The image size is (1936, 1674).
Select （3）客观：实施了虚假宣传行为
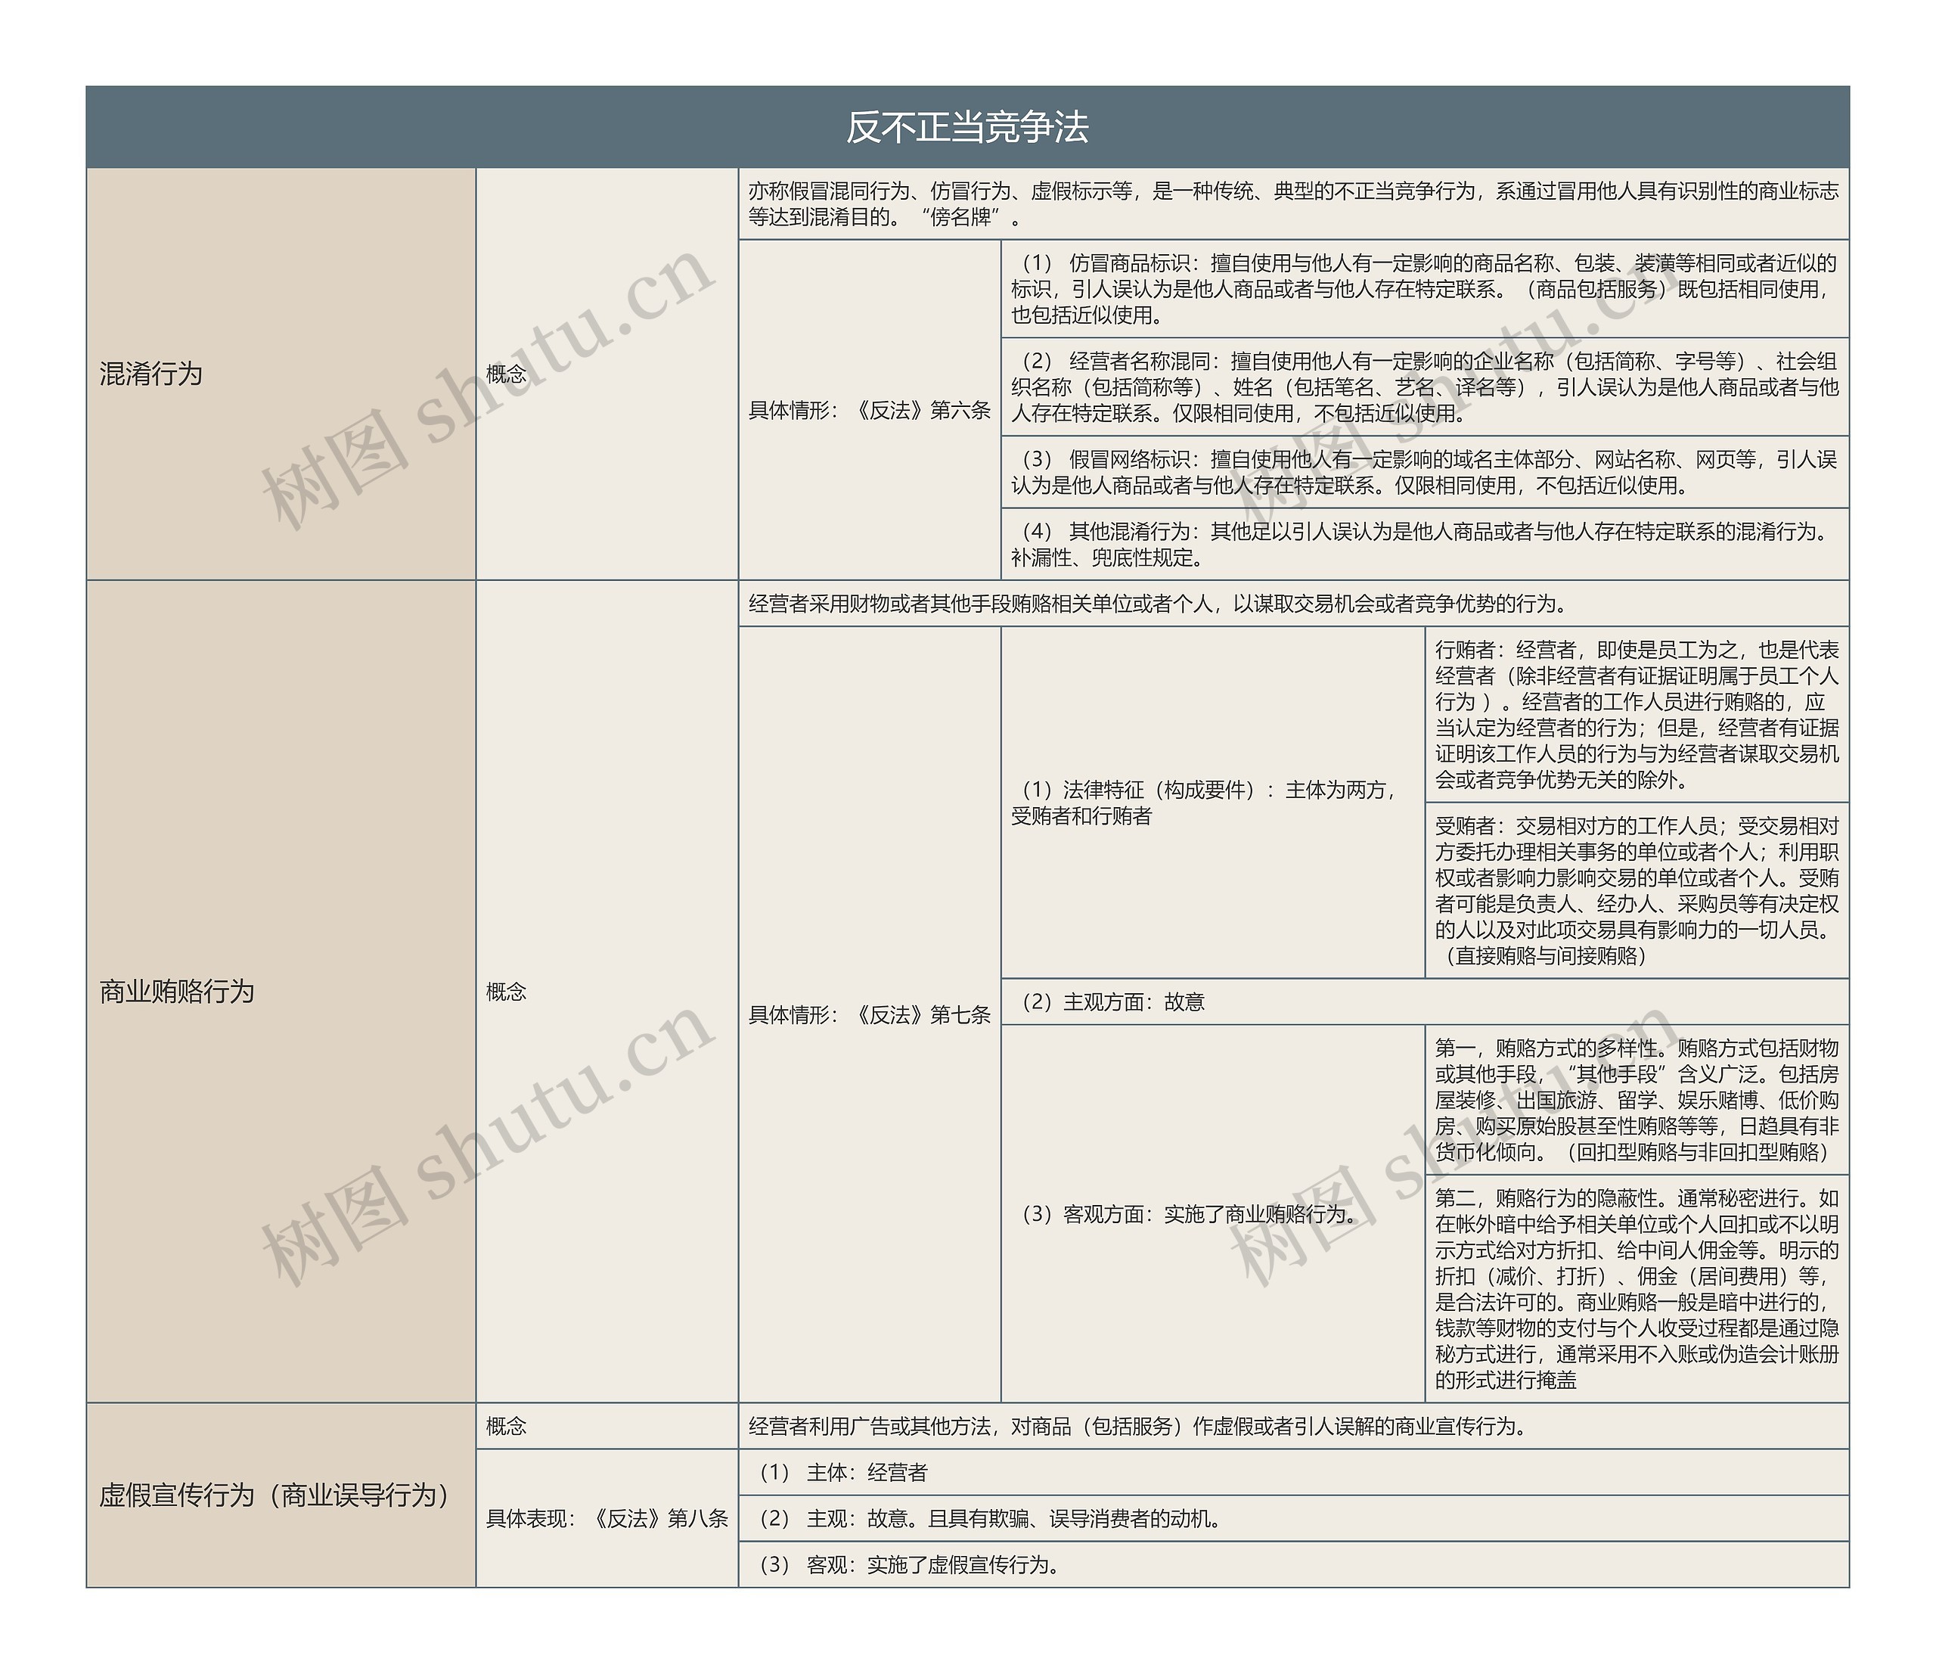click(1294, 1564)
